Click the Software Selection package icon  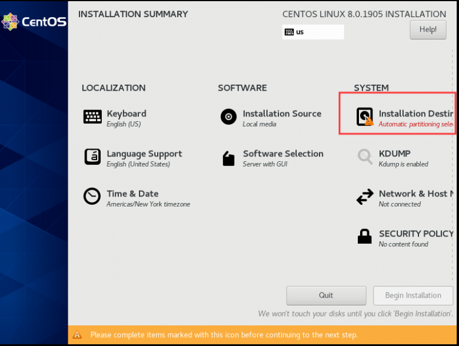(x=229, y=159)
